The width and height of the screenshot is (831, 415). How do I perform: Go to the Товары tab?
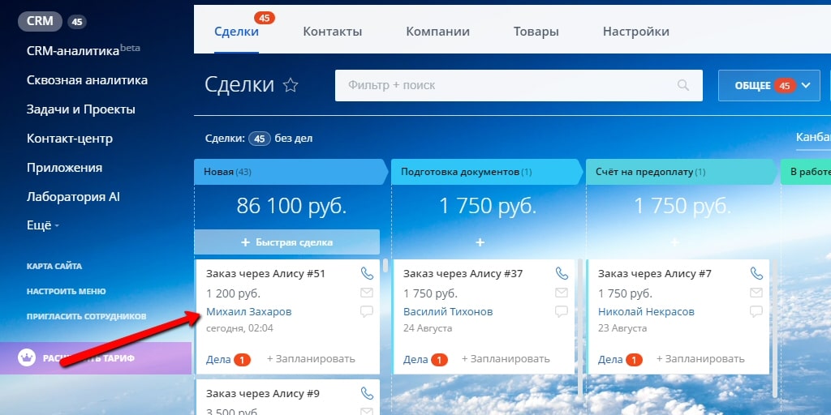point(536,32)
